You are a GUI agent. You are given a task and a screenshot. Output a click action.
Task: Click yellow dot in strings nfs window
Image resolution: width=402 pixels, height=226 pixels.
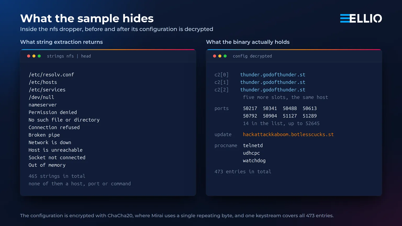tap(34, 56)
